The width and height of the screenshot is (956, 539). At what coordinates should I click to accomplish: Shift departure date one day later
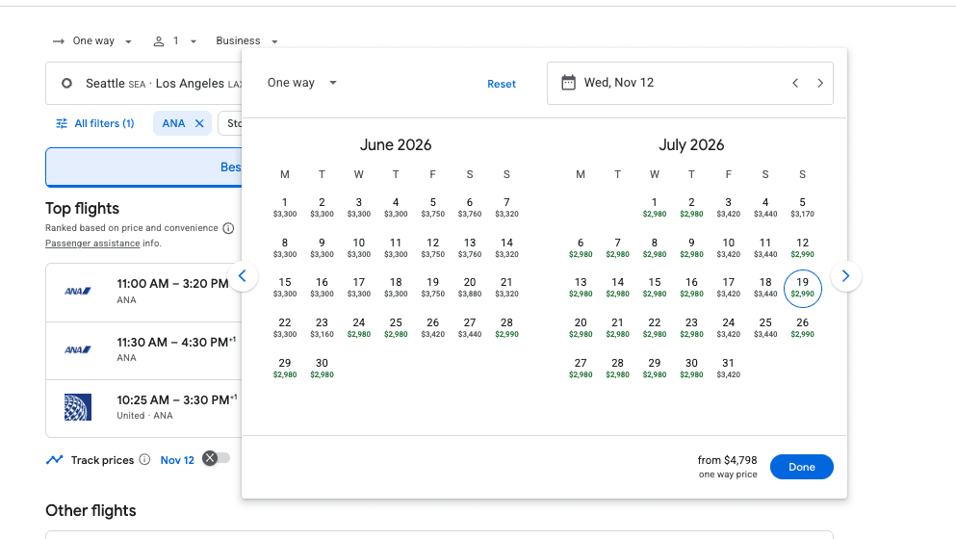point(820,83)
